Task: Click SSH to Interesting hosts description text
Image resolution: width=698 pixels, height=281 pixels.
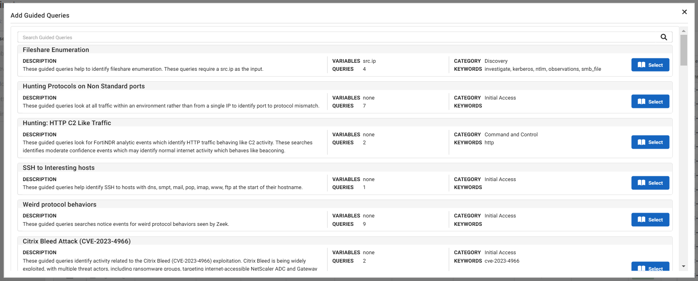Action: pyautogui.click(x=163, y=187)
